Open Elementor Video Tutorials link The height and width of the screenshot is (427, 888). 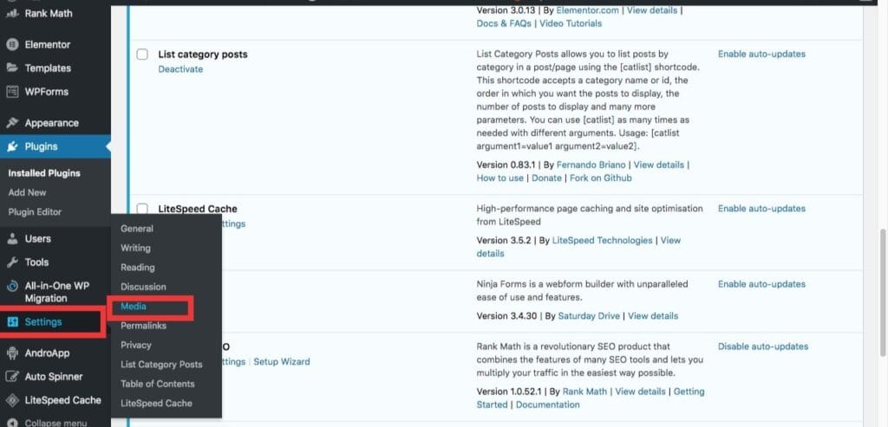571,23
